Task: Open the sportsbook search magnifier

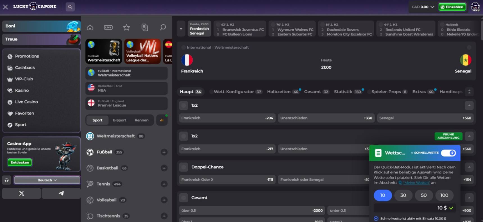Action: (x=163, y=27)
